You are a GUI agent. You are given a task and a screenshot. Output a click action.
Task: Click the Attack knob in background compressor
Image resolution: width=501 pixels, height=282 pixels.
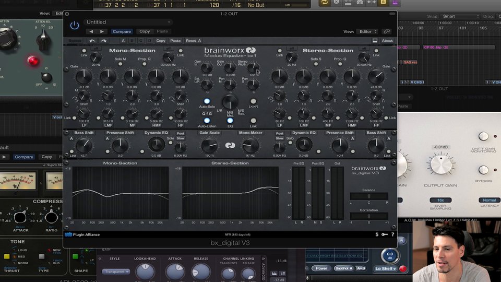(20, 217)
